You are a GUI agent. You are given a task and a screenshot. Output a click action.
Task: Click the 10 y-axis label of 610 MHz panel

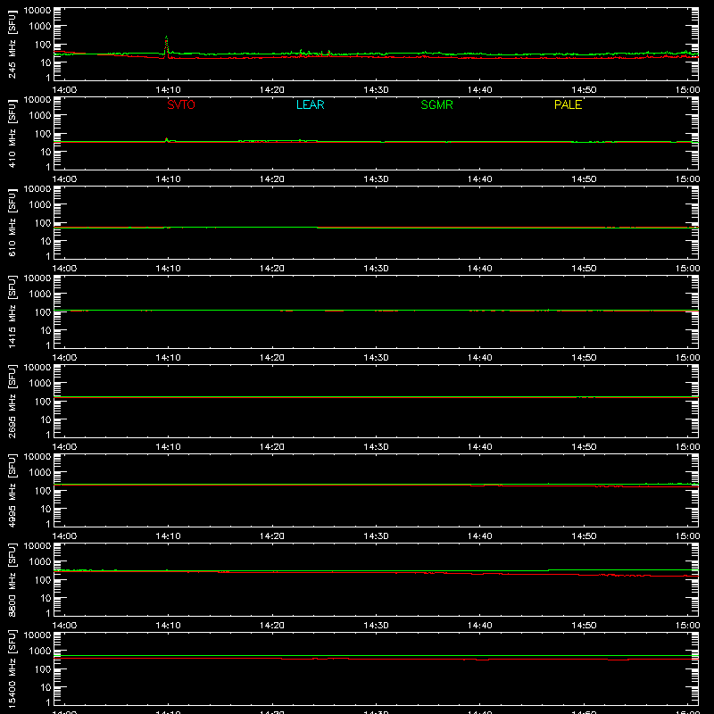46,241
